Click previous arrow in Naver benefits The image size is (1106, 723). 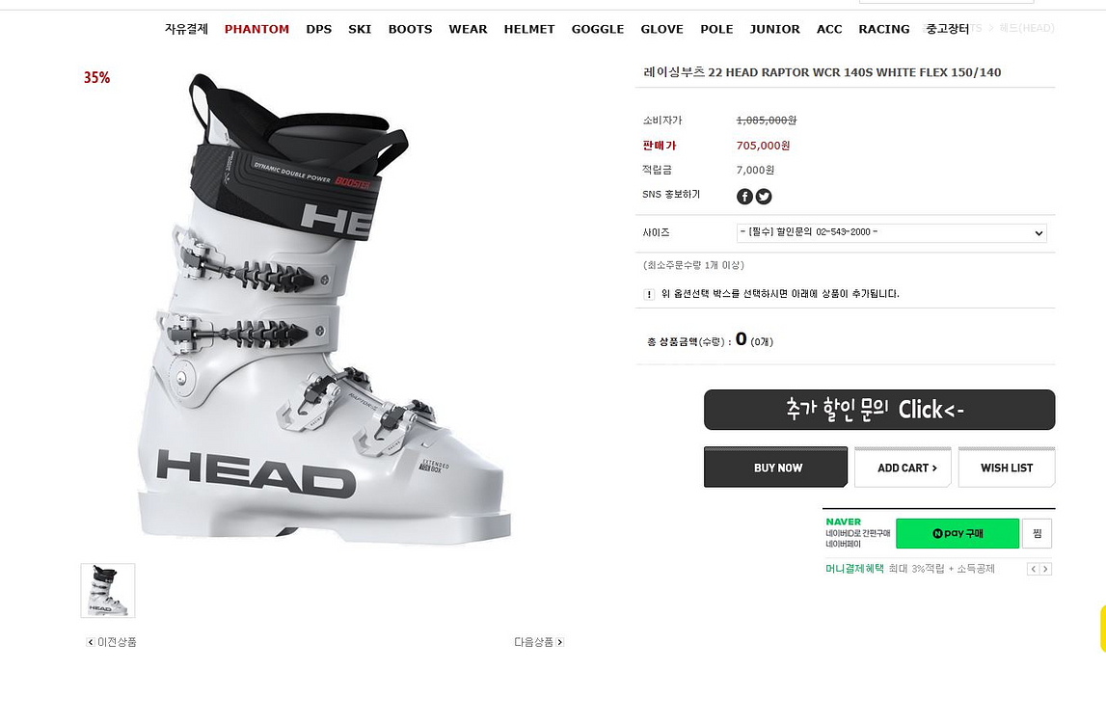(1034, 569)
